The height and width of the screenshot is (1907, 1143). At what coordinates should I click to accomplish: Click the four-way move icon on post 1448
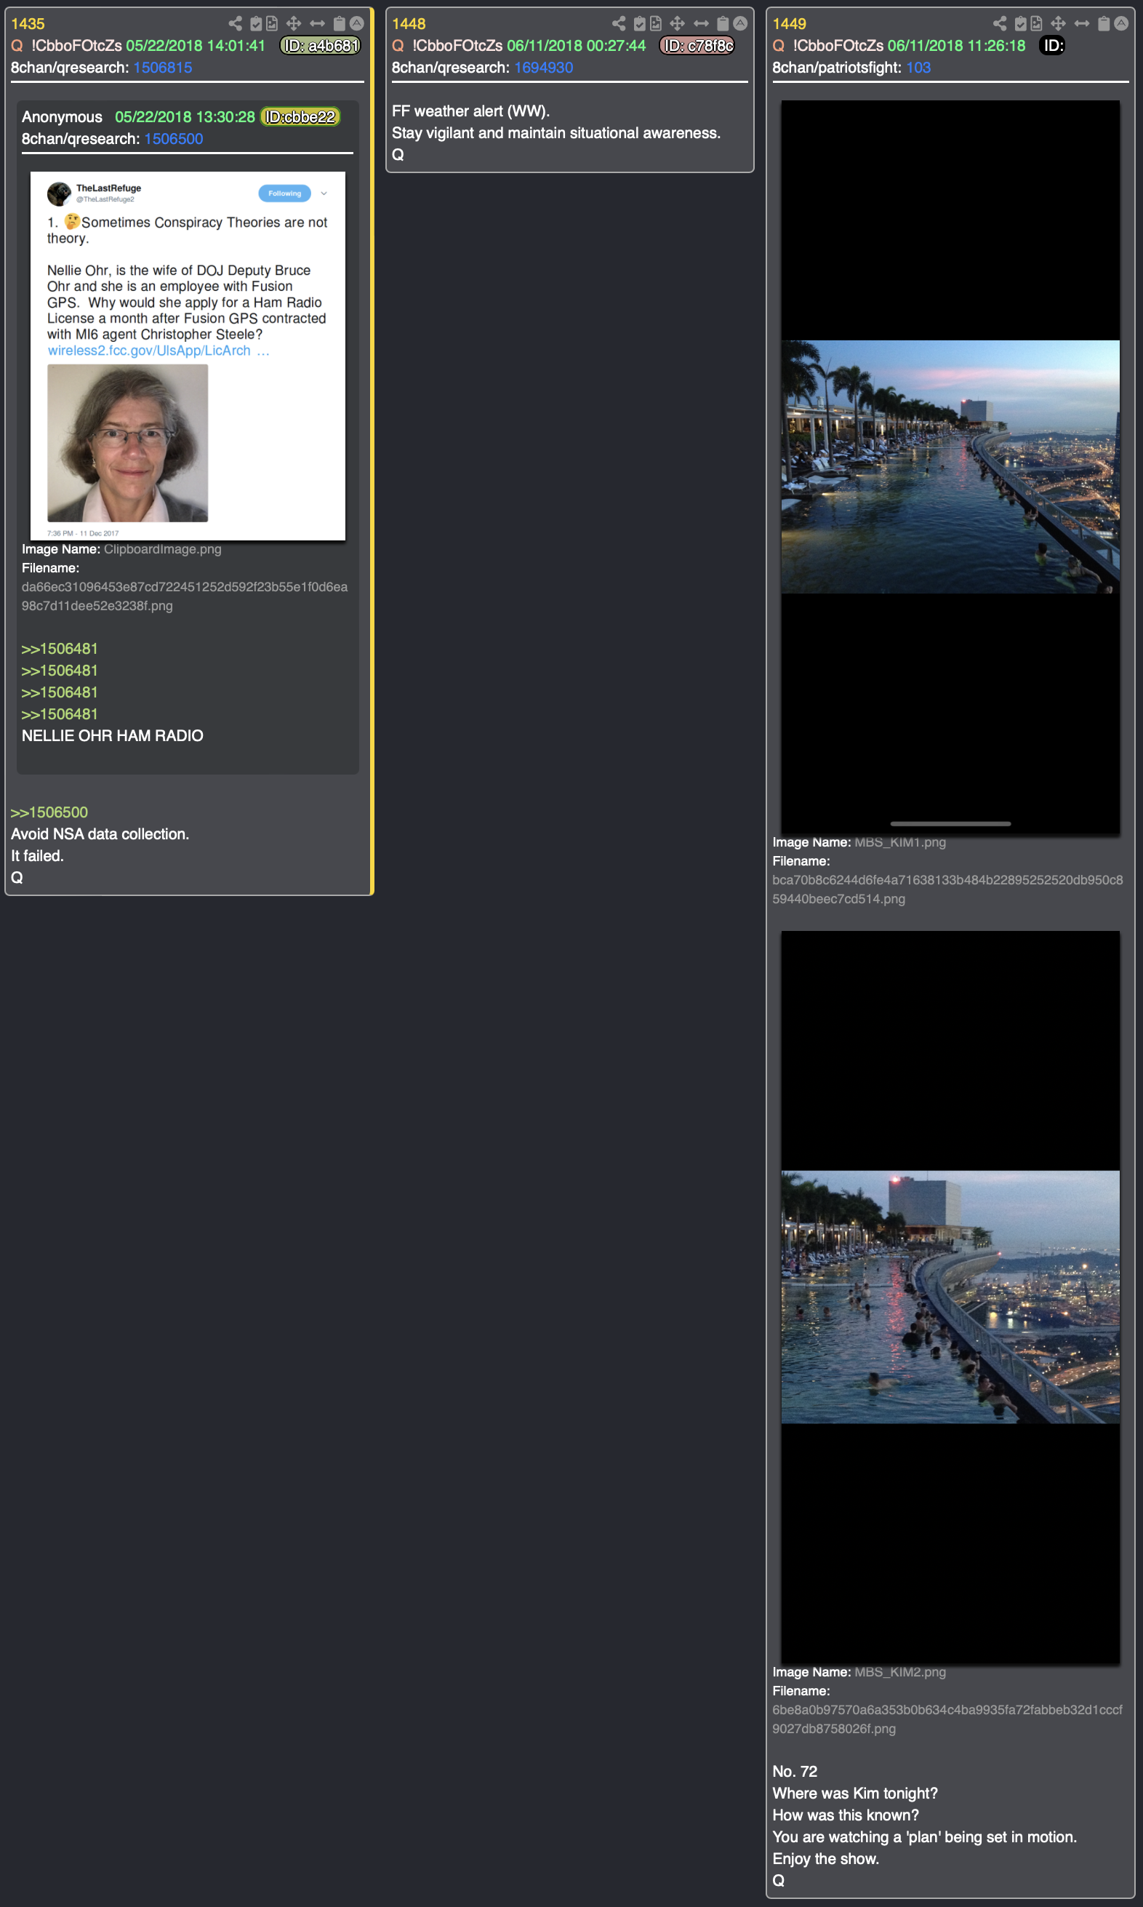coord(677,24)
